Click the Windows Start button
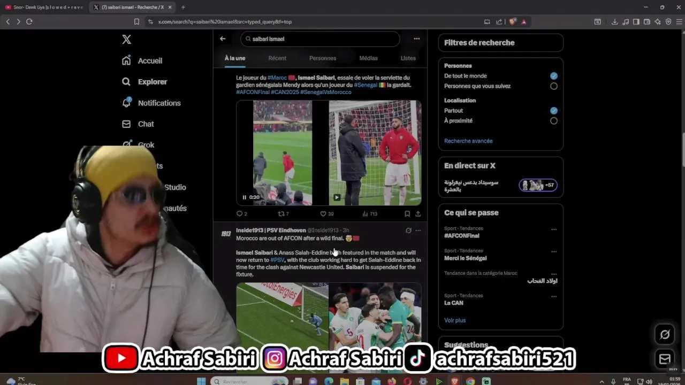This screenshot has width=685, height=385. [x=201, y=381]
